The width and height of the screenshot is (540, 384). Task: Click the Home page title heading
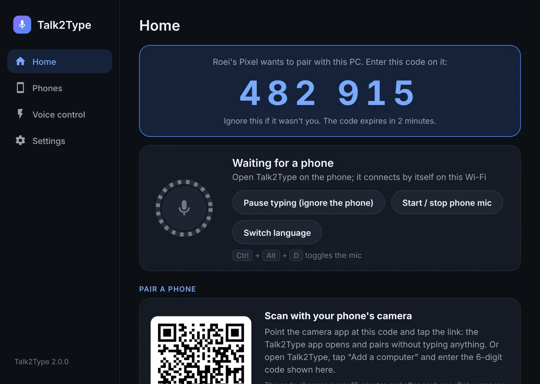(159, 25)
